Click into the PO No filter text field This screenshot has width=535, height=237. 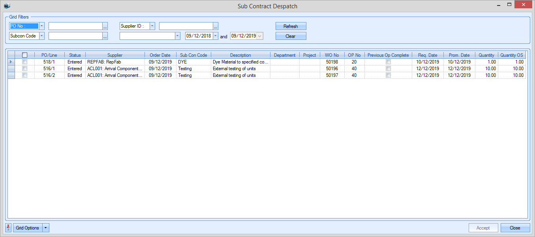tap(75, 26)
